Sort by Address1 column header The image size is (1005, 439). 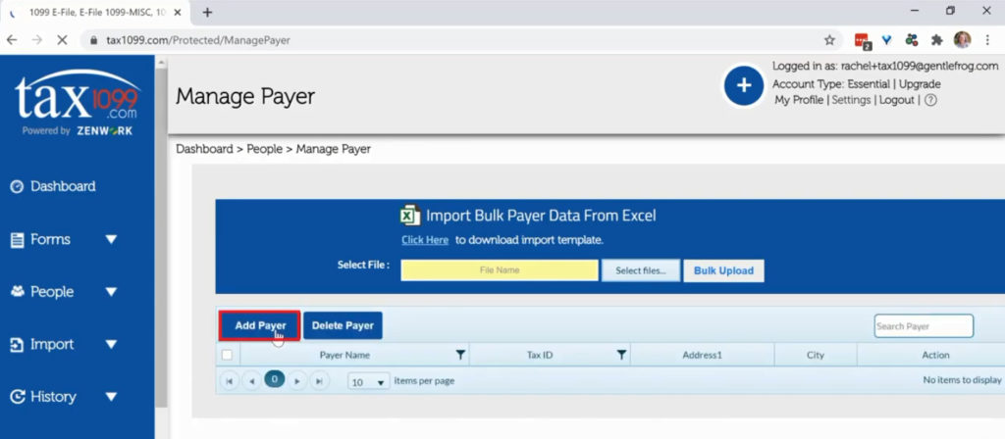tap(703, 355)
